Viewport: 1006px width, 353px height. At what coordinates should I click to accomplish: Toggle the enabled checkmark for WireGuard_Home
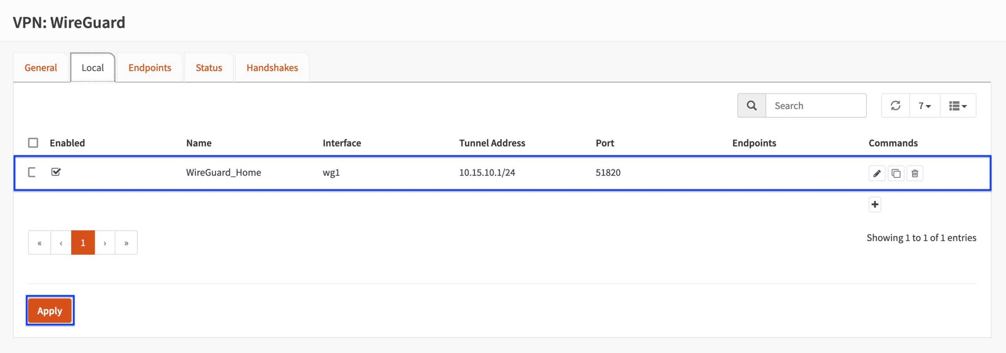coord(56,172)
